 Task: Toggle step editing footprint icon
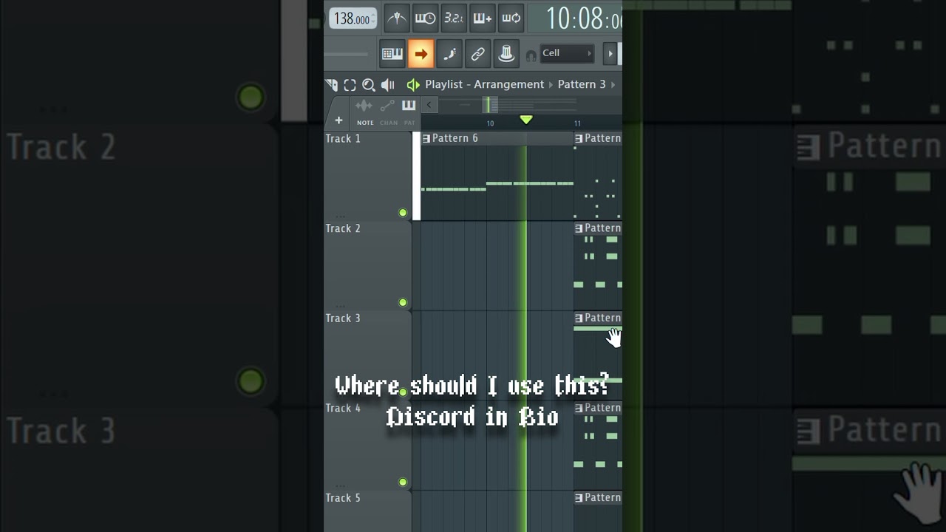[449, 54]
